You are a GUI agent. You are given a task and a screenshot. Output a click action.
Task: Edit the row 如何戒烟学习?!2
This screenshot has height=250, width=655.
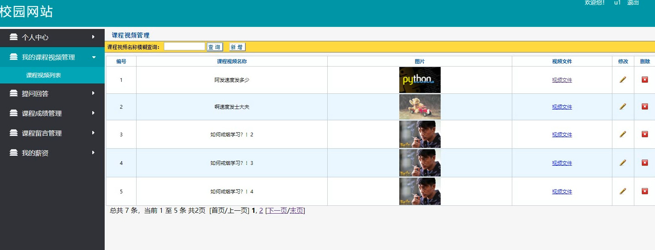pos(623,134)
